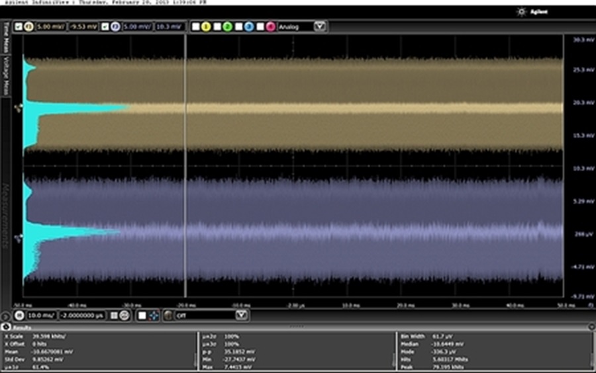Click the round trigger icon beside the Off dropdown
596x373 pixels.
(x=168, y=315)
